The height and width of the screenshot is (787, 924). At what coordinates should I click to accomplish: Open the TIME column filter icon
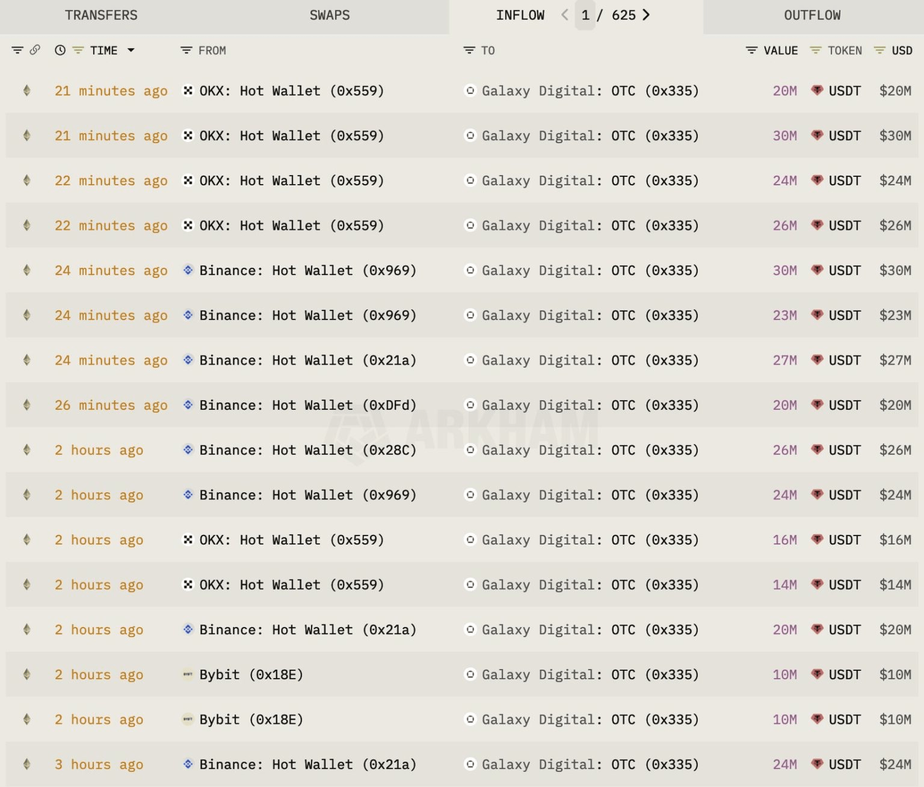click(78, 51)
